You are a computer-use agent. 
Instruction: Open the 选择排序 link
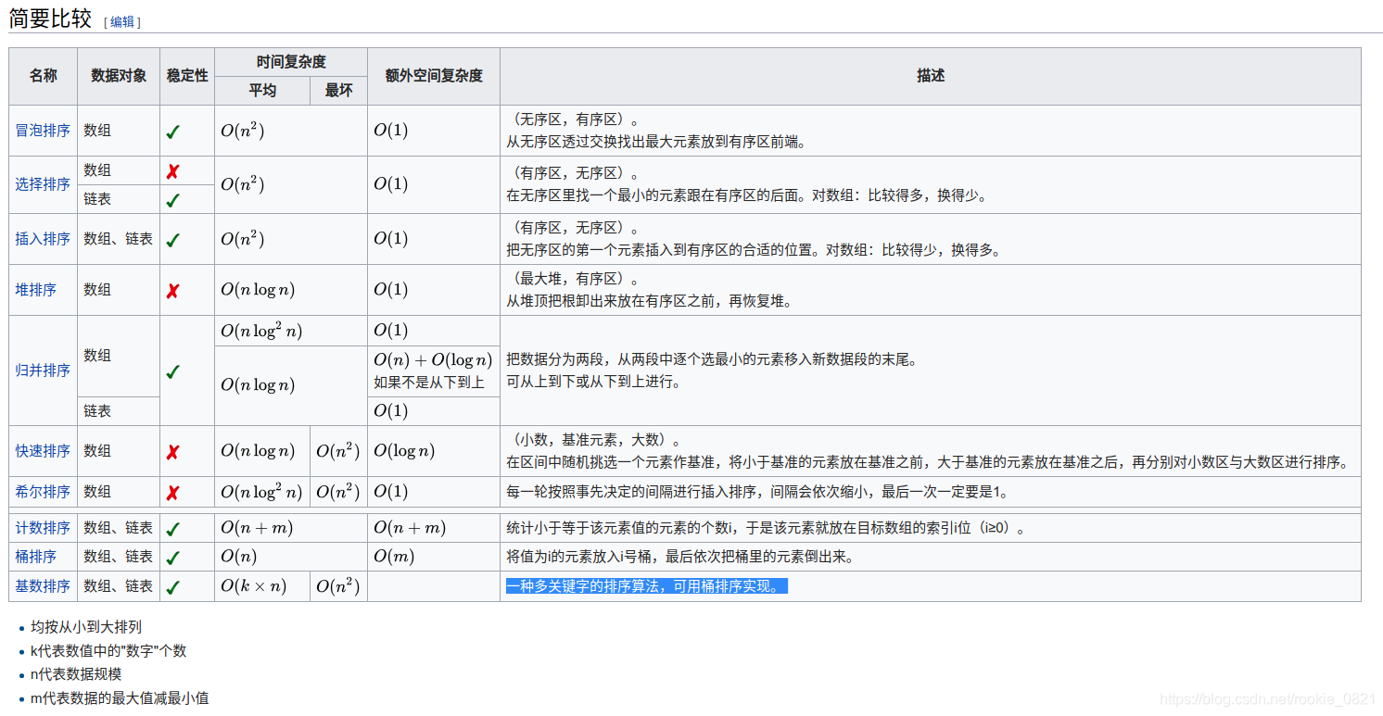pos(43,184)
